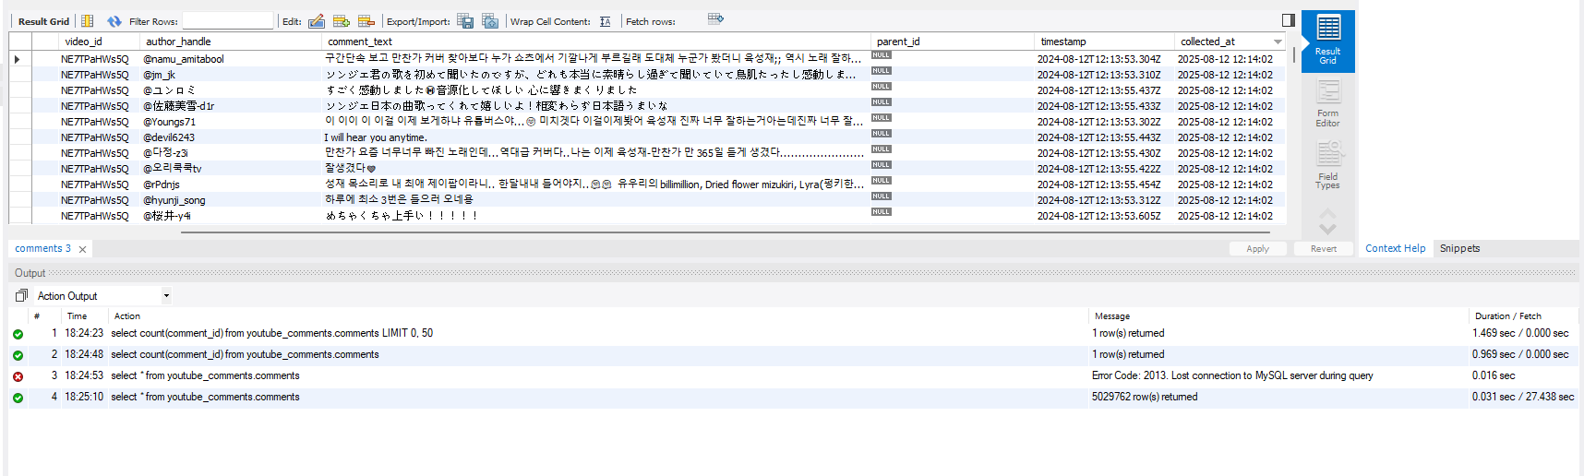
Task: Expand the collected_at column sort arrow
Action: (x=1278, y=42)
